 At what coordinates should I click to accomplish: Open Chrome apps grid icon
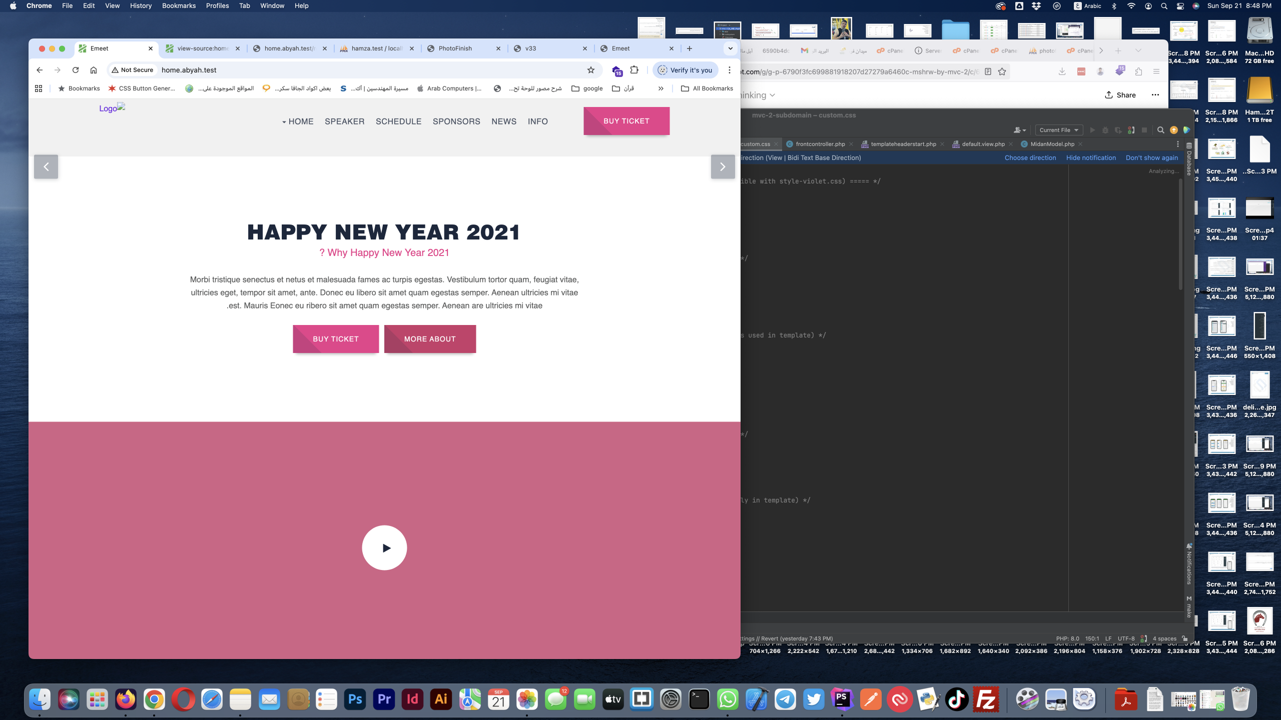[39, 88]
